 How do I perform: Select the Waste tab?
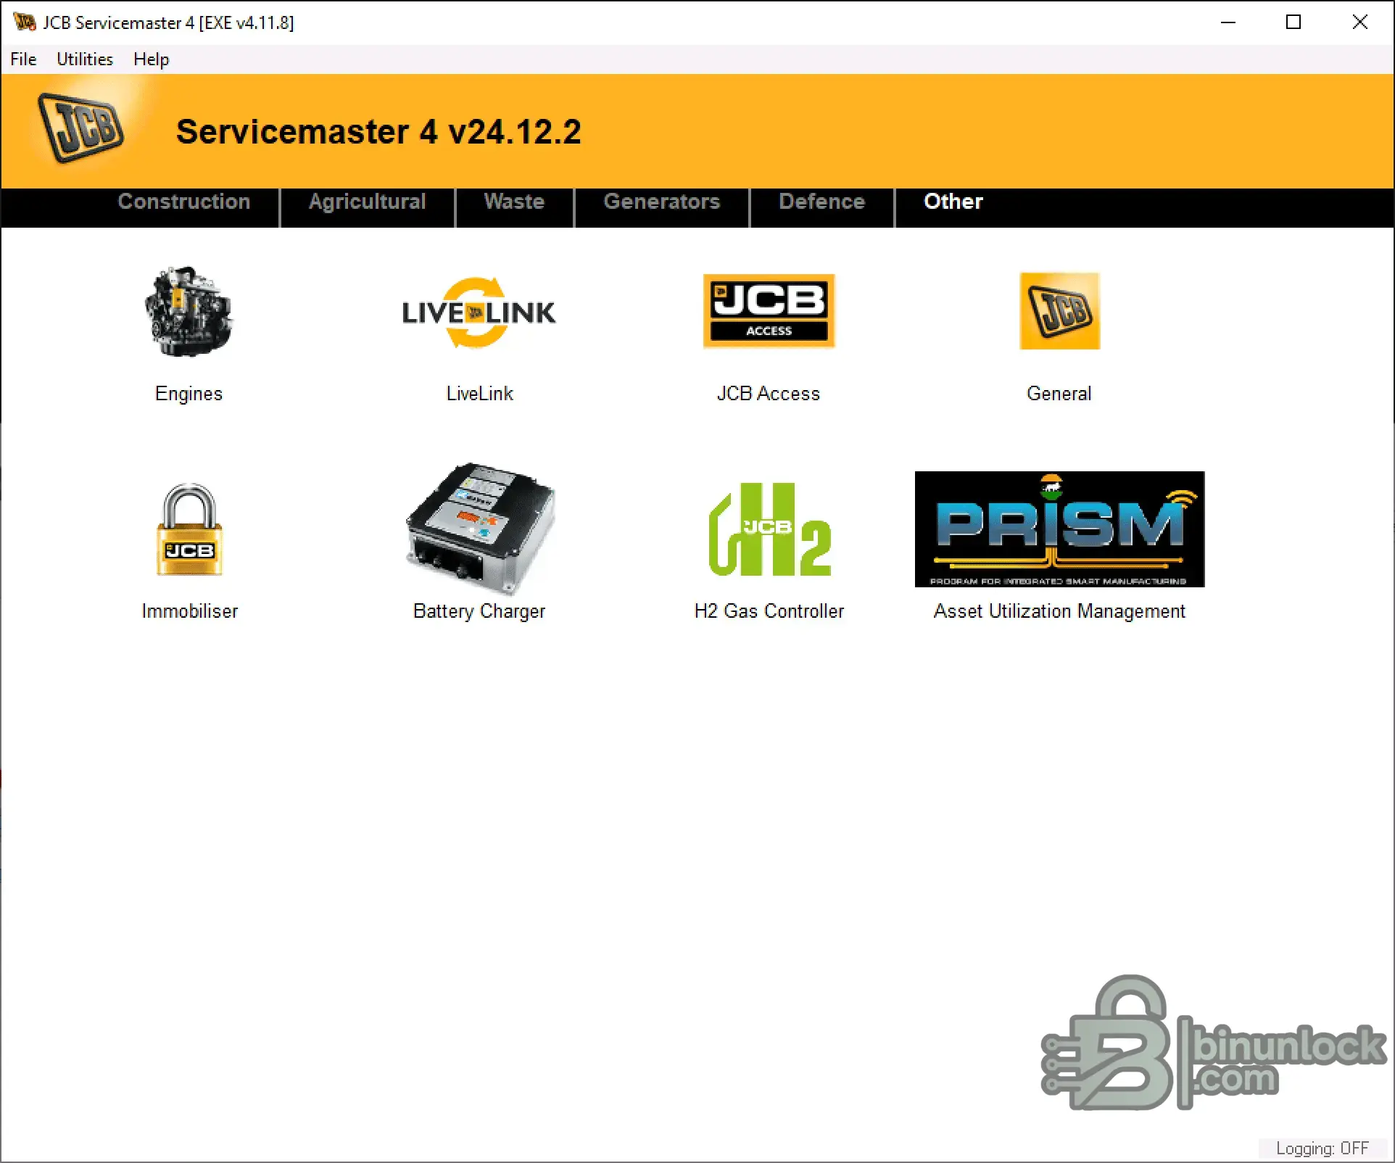(x=514, y=202)
